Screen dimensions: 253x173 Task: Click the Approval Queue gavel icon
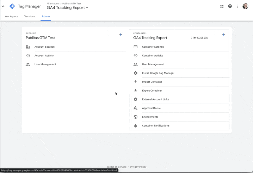point(136,108)
